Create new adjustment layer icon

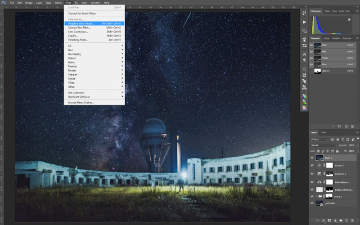point(335,220)
